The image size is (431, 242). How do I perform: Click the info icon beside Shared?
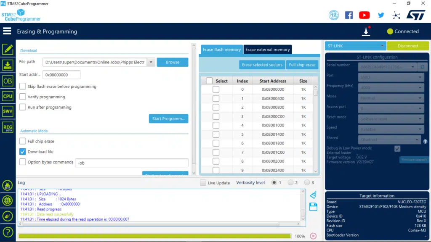click(x=425, y=142)
